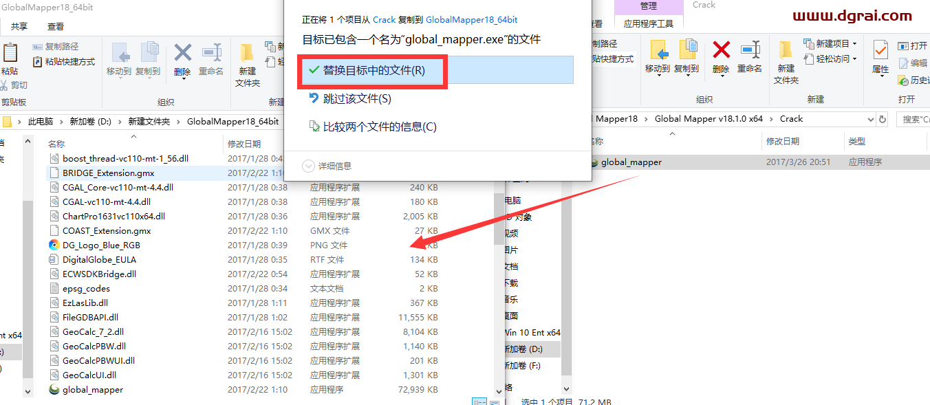The image size is (930, 405).
Task: Expand 删除 dropdown arrow in left window
Action: (183, 78)
